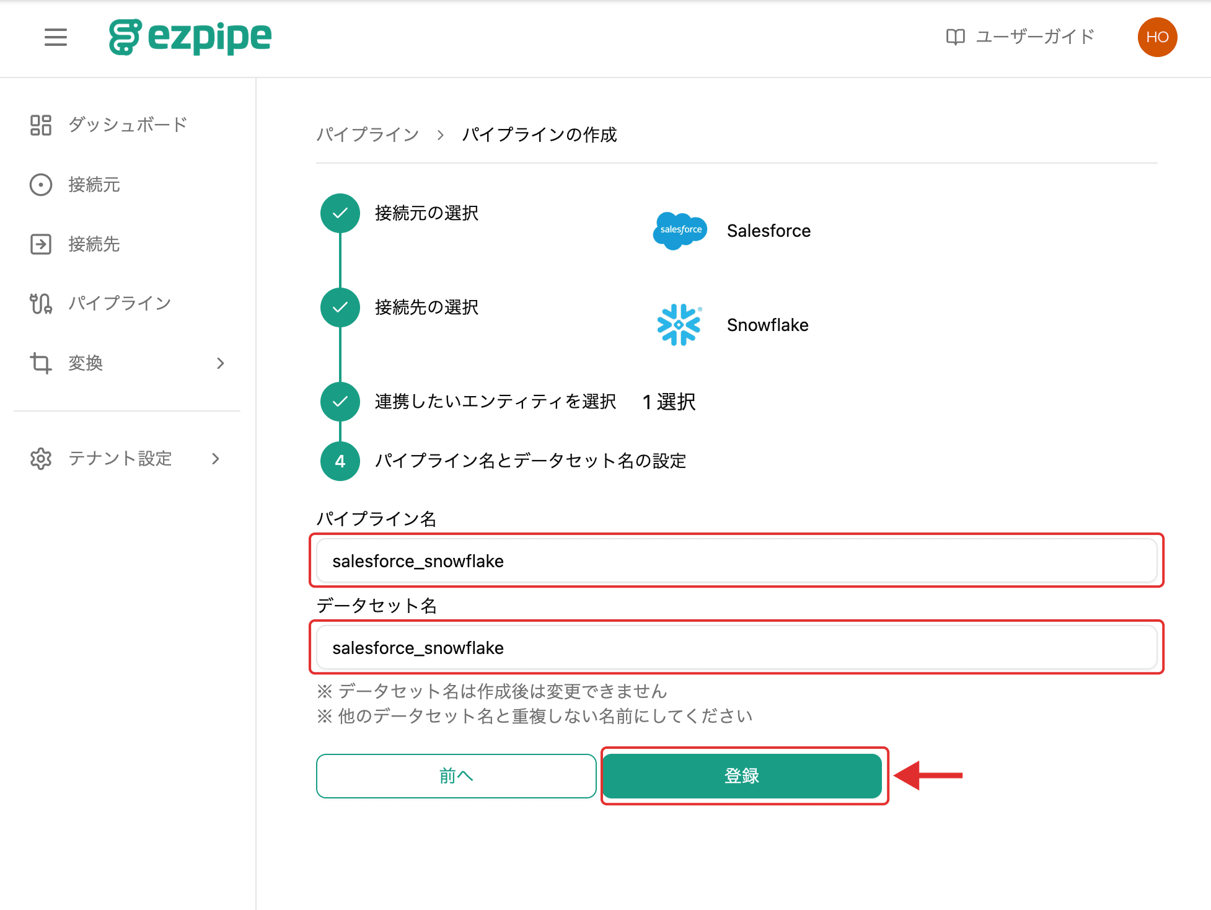Click the パイプライン breadcrumb link
Screen dimensions: 1211x910
click(368, 135)
